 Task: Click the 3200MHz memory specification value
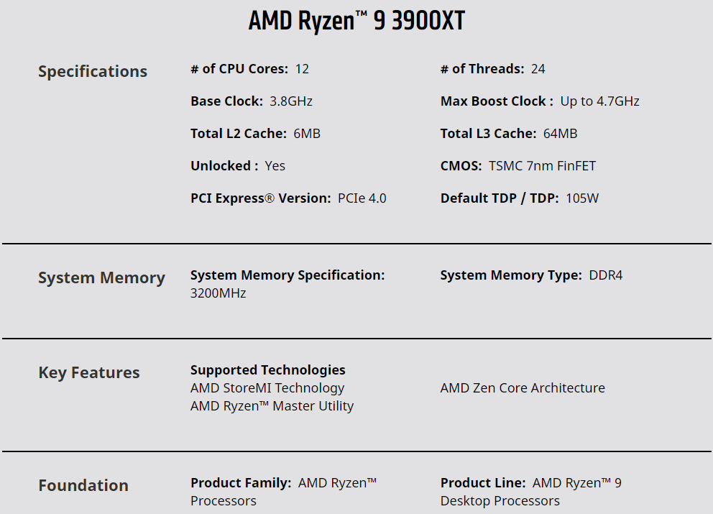point(218,293)
